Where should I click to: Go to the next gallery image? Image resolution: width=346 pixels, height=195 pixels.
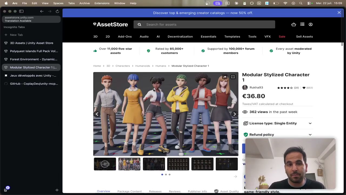click(234, 114)
